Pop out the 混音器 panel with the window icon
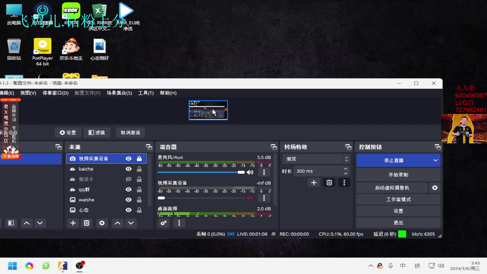 click(274, 147)
